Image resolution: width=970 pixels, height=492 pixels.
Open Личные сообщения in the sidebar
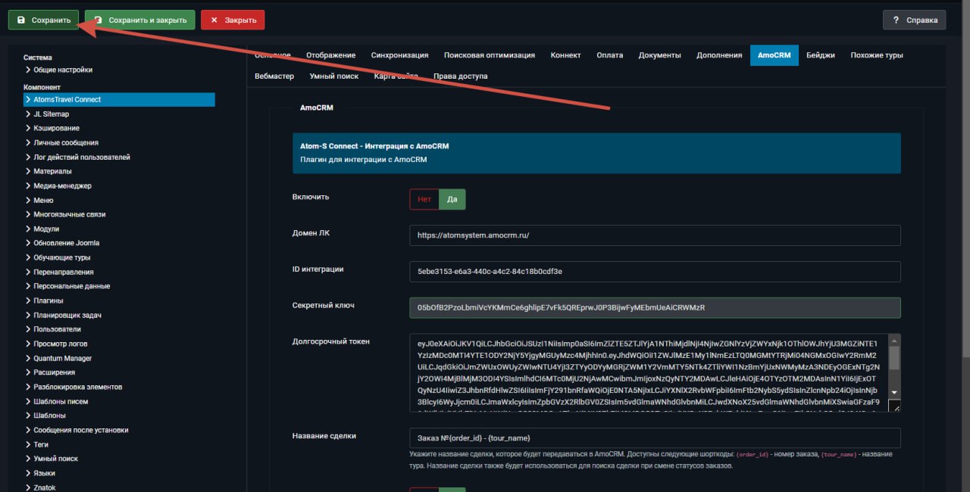coord(66,142)
